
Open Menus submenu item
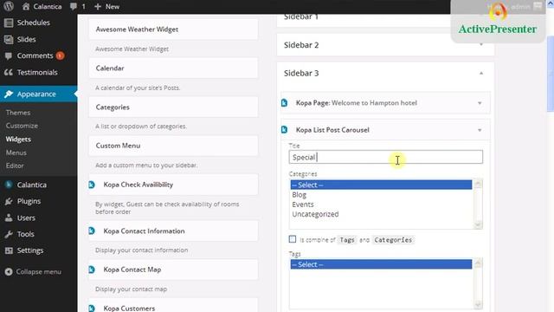click(16, 153)
